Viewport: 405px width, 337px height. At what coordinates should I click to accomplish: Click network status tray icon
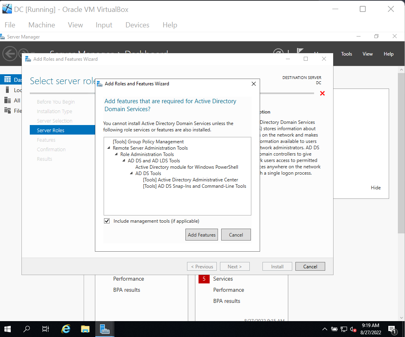pyautogui.click(x=344, y=329)
